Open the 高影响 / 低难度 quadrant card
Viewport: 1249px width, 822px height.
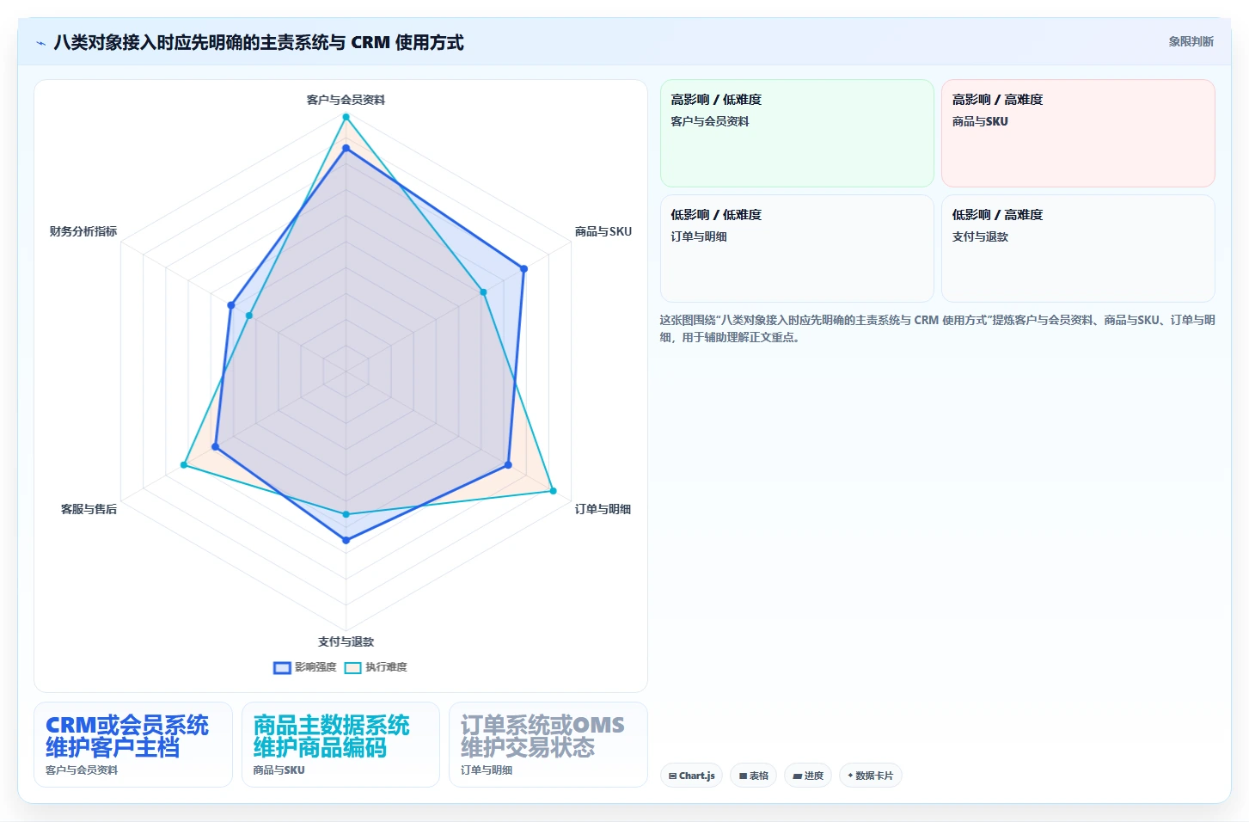(797, 133)
